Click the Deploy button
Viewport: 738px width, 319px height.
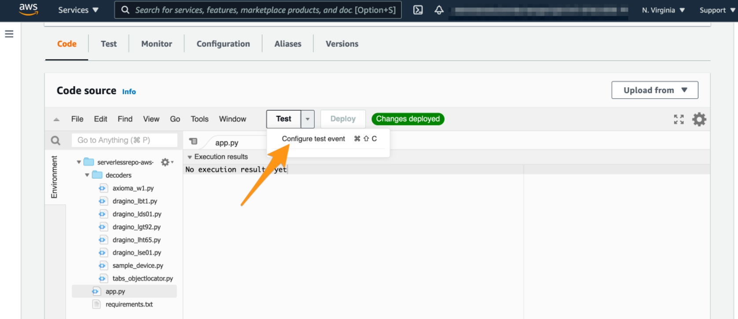tap(343, 119)
